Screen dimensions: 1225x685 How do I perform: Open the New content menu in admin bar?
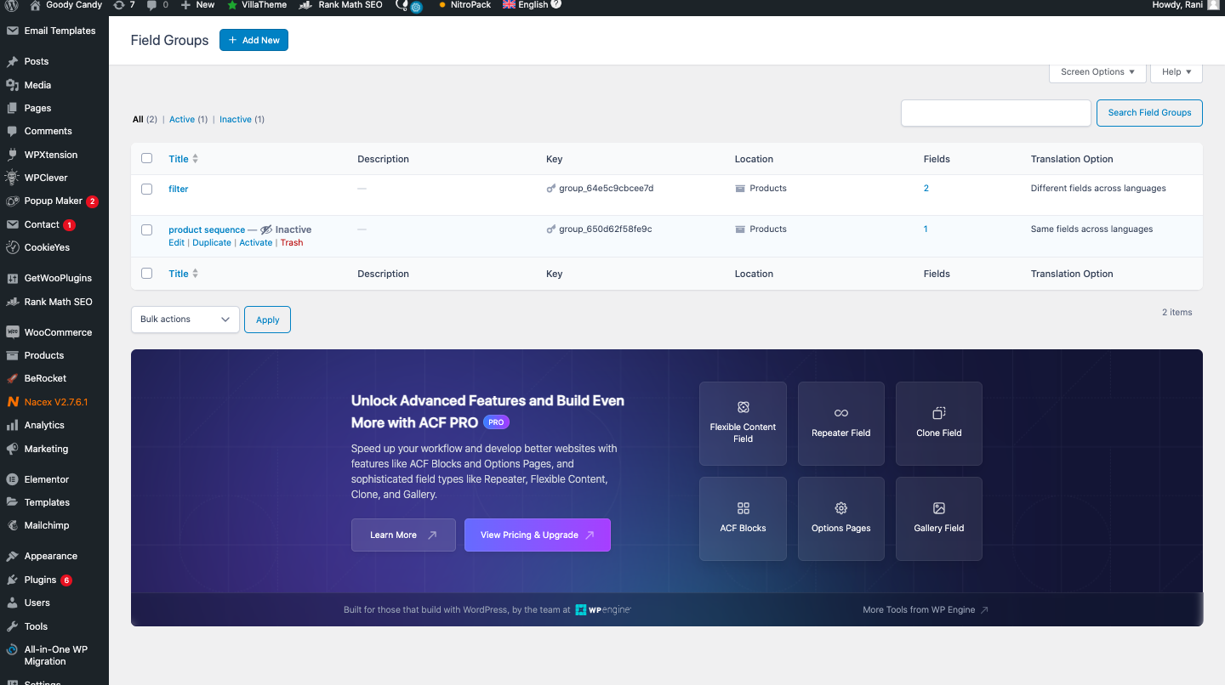click(197, 5)
